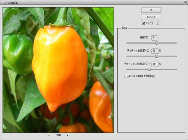Screen dimensions: 188x140
Task: Click the 強さ value input field
Action: pos(154,37)
